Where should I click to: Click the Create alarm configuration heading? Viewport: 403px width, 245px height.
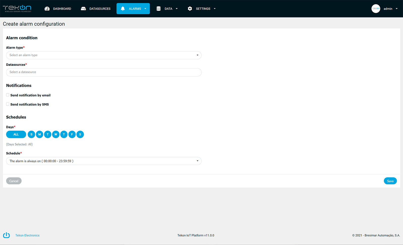(x=34, y=24)
